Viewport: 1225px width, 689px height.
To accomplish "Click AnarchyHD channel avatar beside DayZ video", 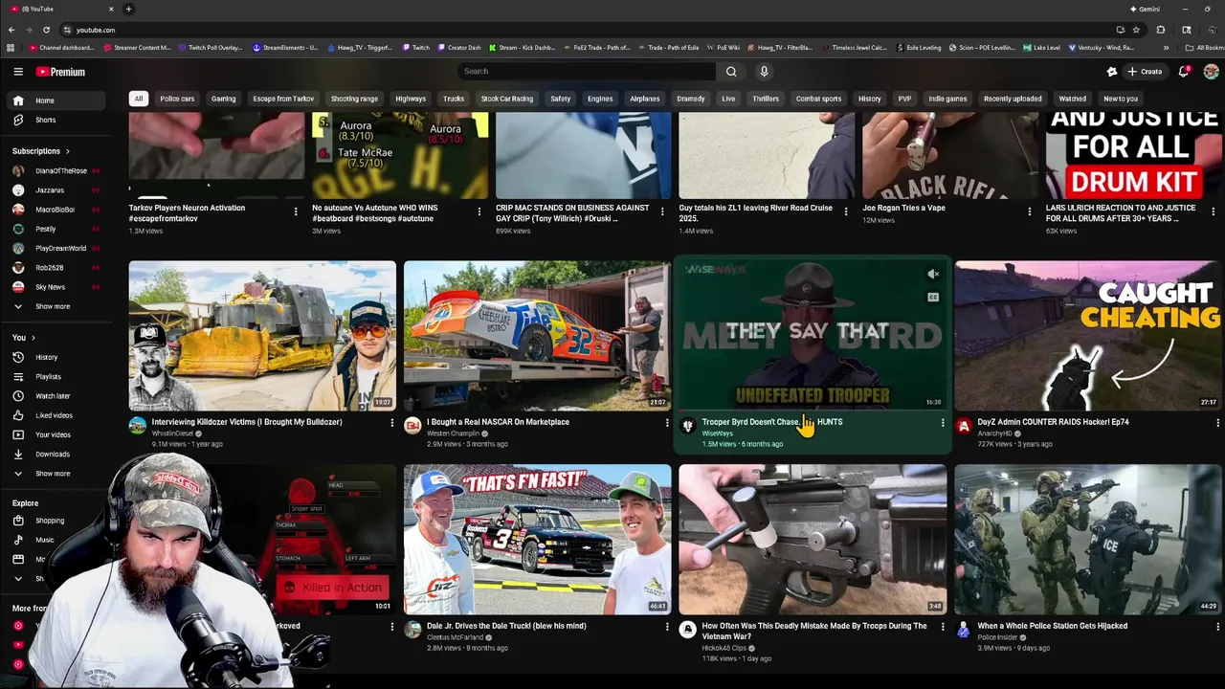I will [x=963, y=426].
